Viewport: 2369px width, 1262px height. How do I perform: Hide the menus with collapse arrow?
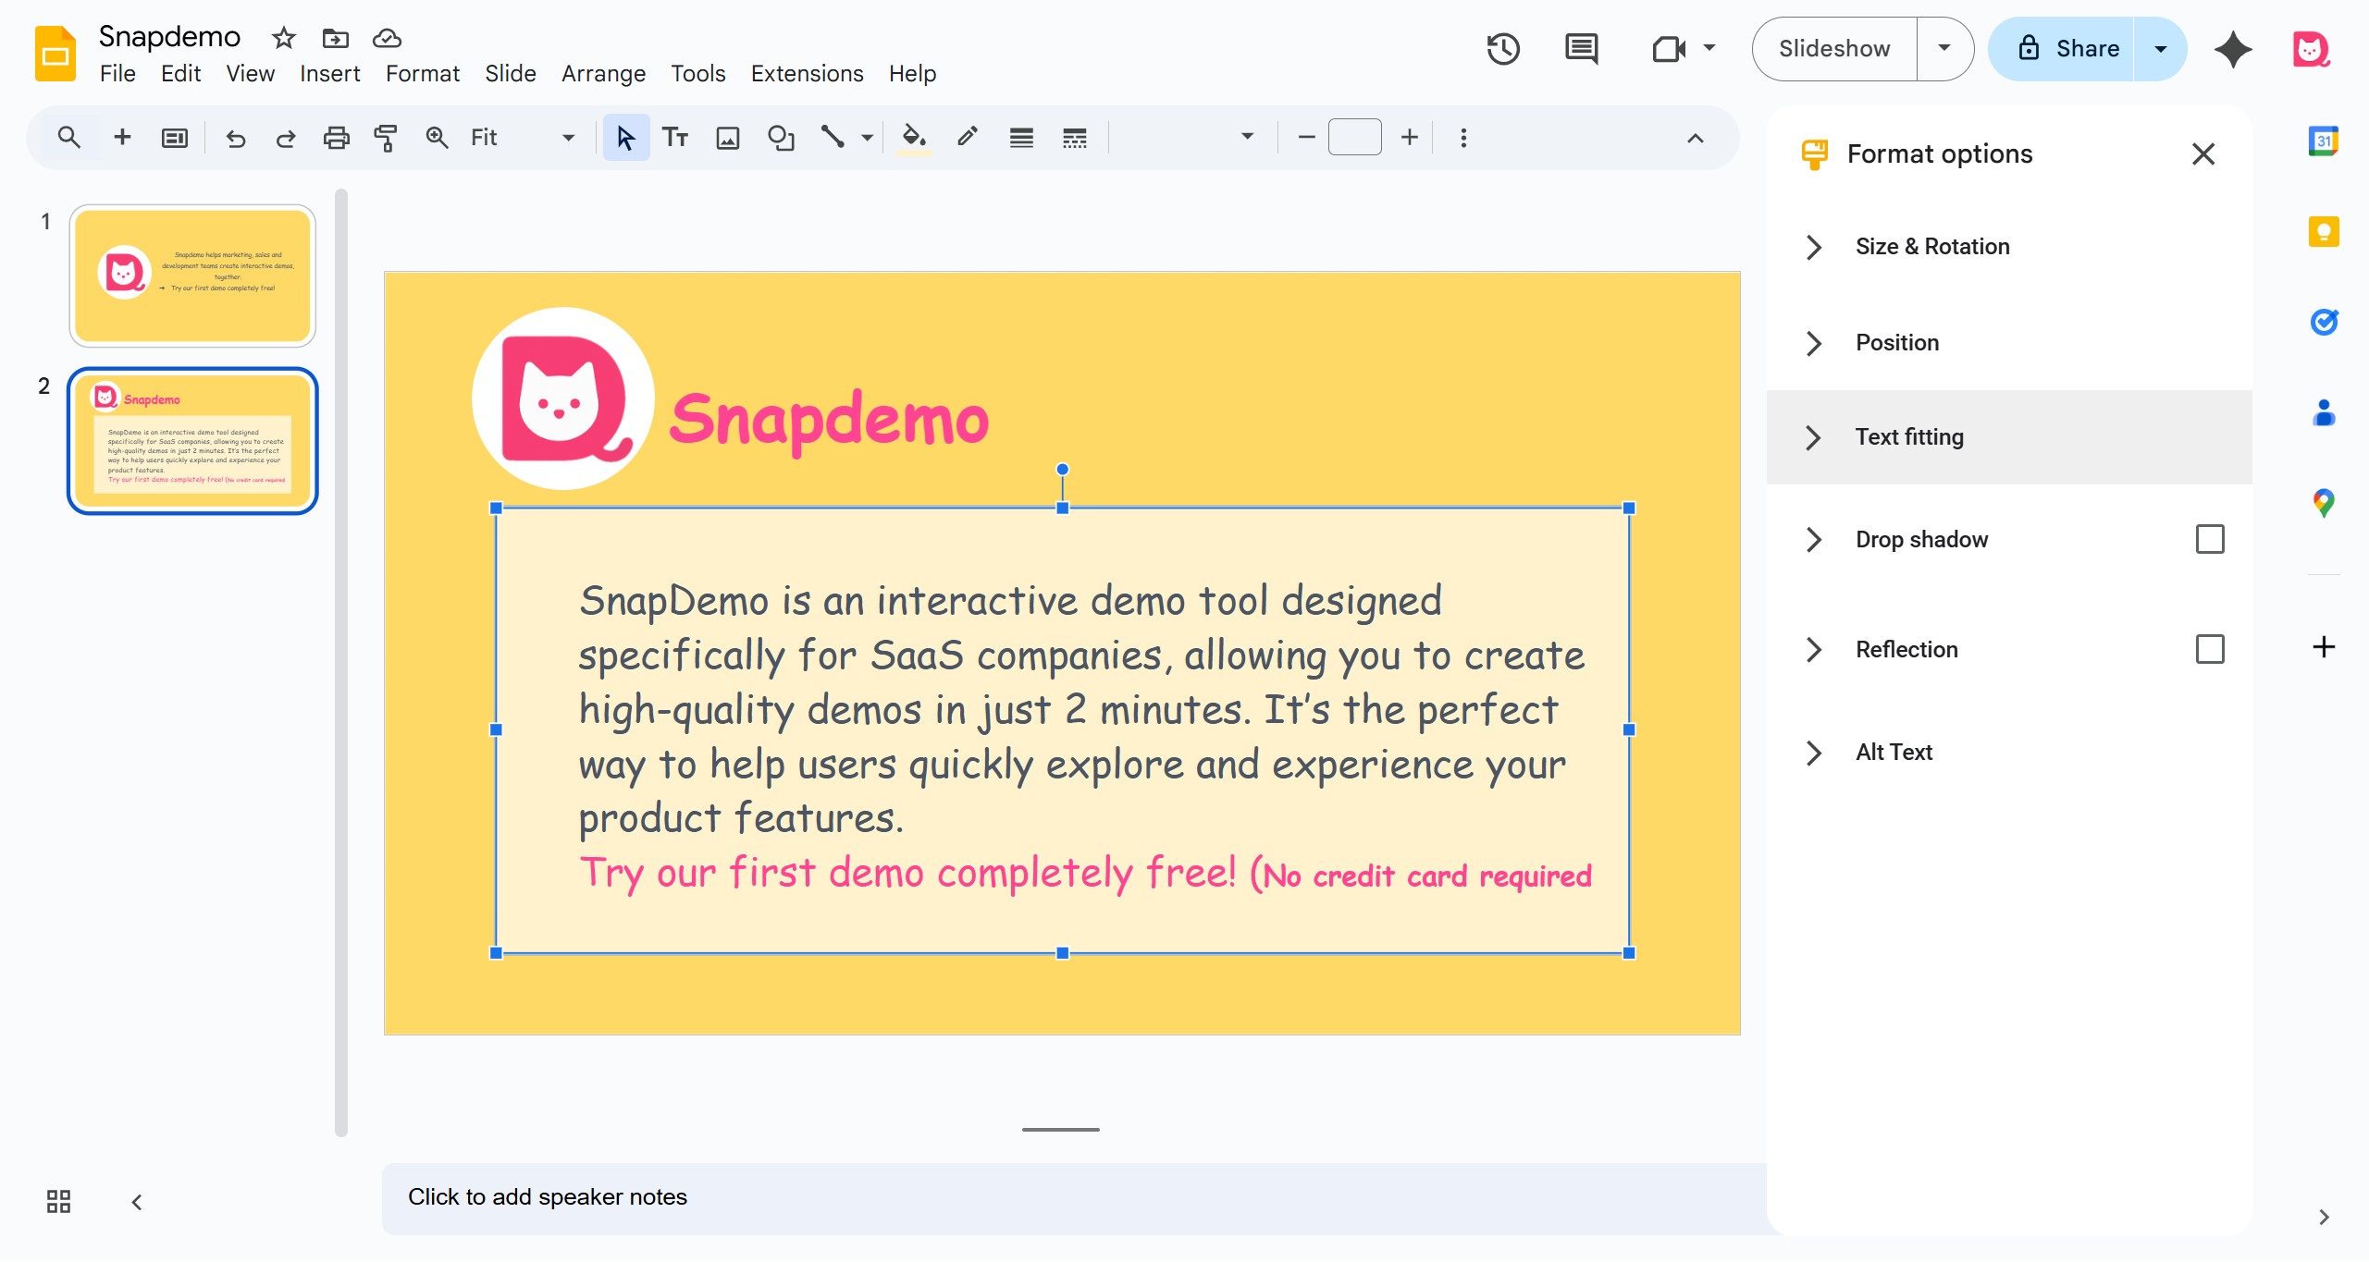(x=1695, y=138)
